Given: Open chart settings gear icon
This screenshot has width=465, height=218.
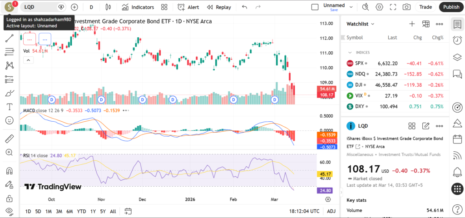Looking at the screenshot, I should point(380,7).
